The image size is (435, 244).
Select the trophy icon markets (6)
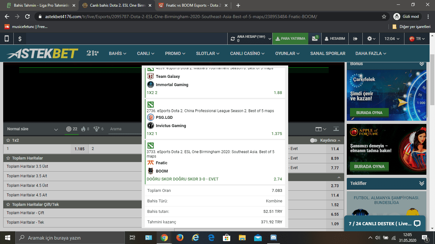[98, 129]
